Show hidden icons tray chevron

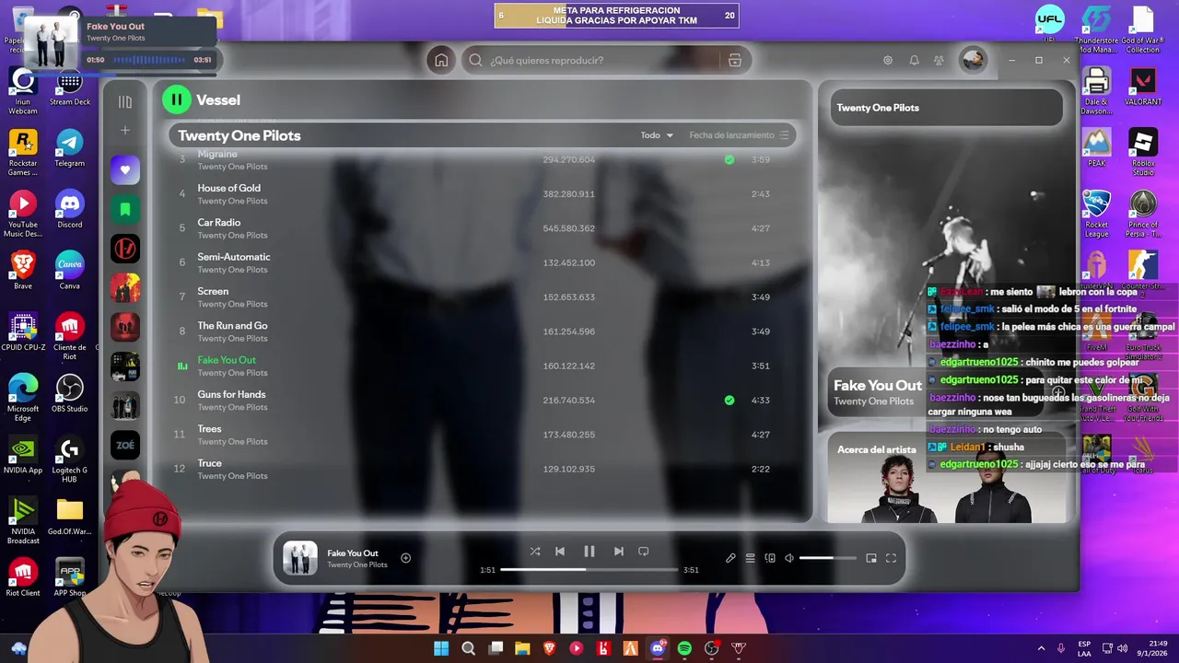[1041, 648]
